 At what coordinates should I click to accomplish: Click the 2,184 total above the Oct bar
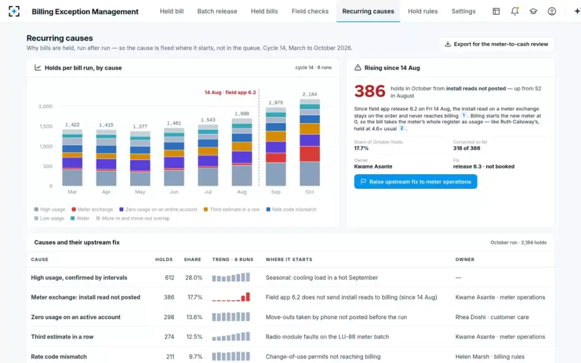coord(310,94)
